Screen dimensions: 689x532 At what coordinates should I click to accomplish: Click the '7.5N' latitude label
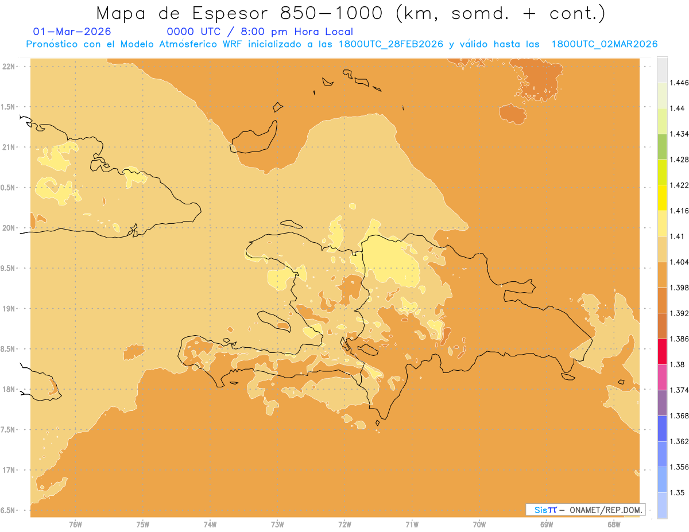9,430
